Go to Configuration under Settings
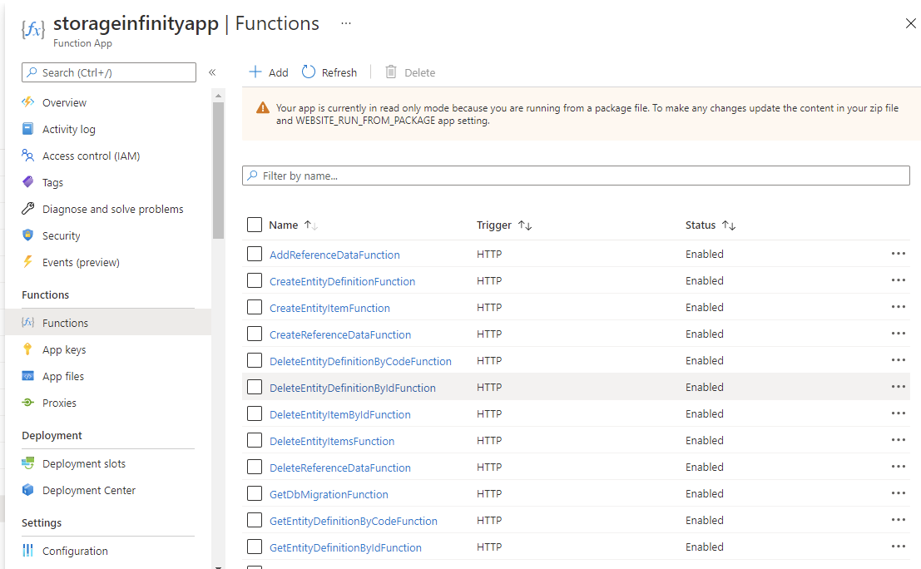Viewport: 921px width, 569px height. tap(75, 551)
